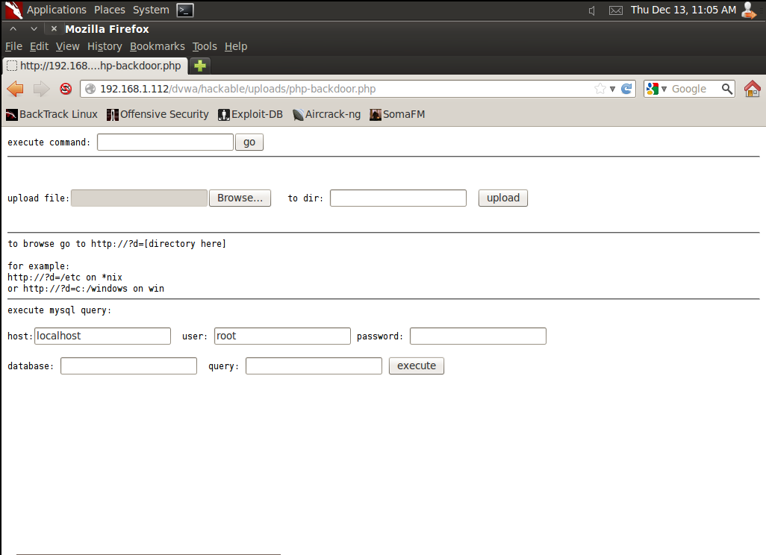Open the Help menu
766x555 pixels.
[x=236, y=46]
